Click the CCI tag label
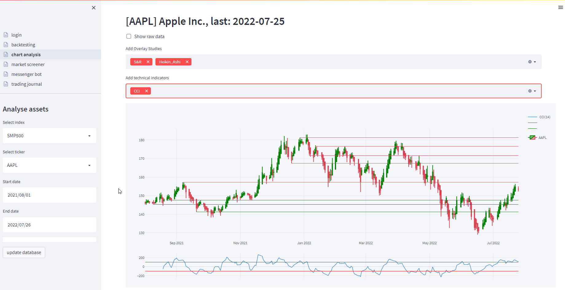This screenshot has height=290, width=565. pos(137,91)
